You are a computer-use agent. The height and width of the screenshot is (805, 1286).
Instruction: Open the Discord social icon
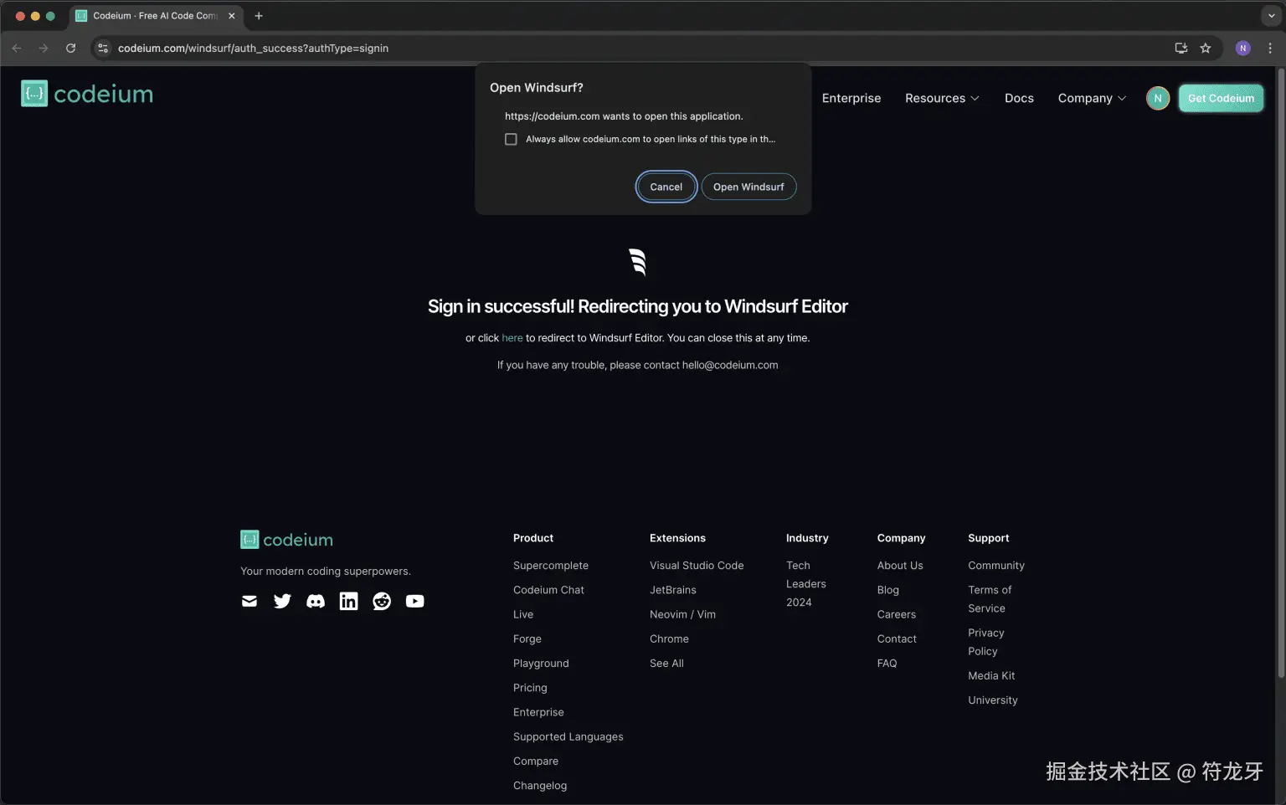pos(316,601)
